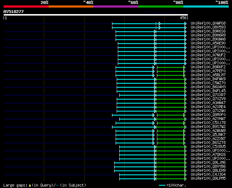This screenshot has height=188, width=232.
Task: Select the UniRef100_A7PEF0 label
Action: [208, 71]
